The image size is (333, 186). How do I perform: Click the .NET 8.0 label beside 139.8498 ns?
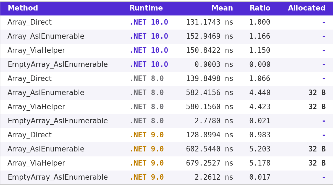pyautogui.click(x=146, y=79)
